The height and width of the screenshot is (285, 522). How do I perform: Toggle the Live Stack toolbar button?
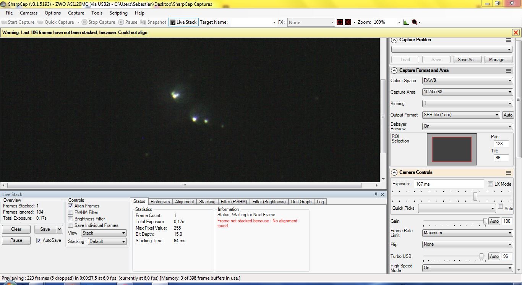point(183,22)
